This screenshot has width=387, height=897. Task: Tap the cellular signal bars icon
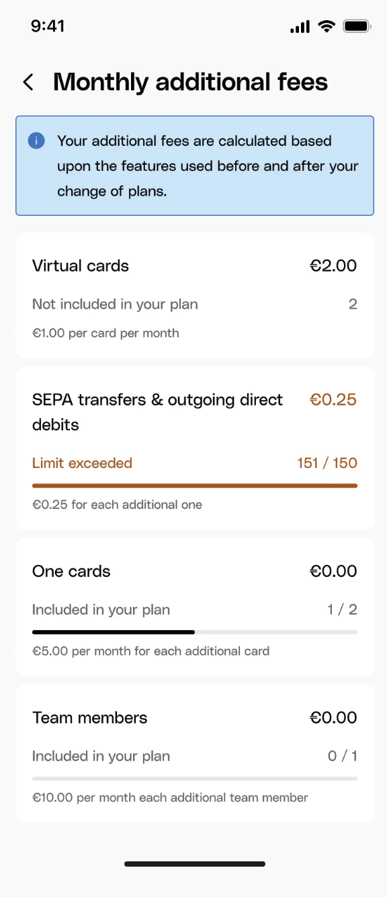(300, 27)
